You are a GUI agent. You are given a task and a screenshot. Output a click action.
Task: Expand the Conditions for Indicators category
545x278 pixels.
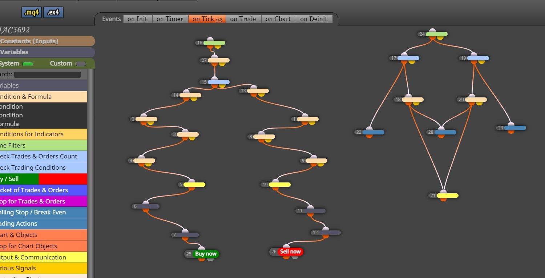coord(44,134)
